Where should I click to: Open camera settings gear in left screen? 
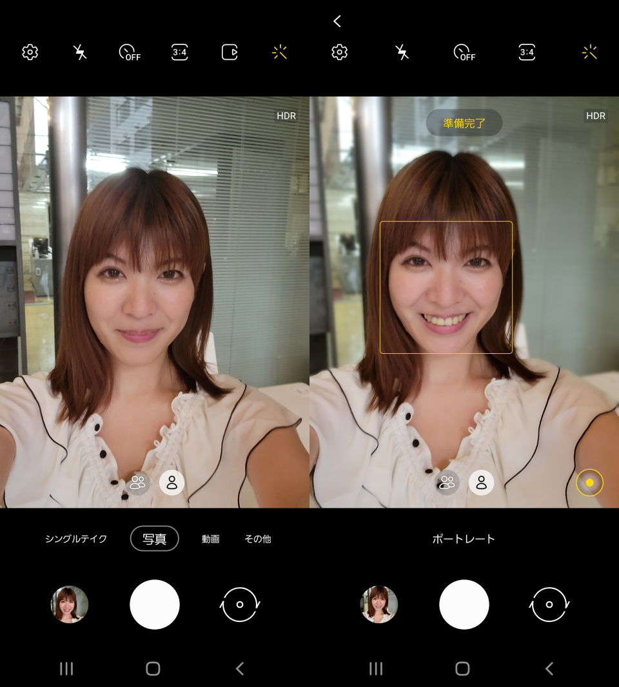[30, 52]
